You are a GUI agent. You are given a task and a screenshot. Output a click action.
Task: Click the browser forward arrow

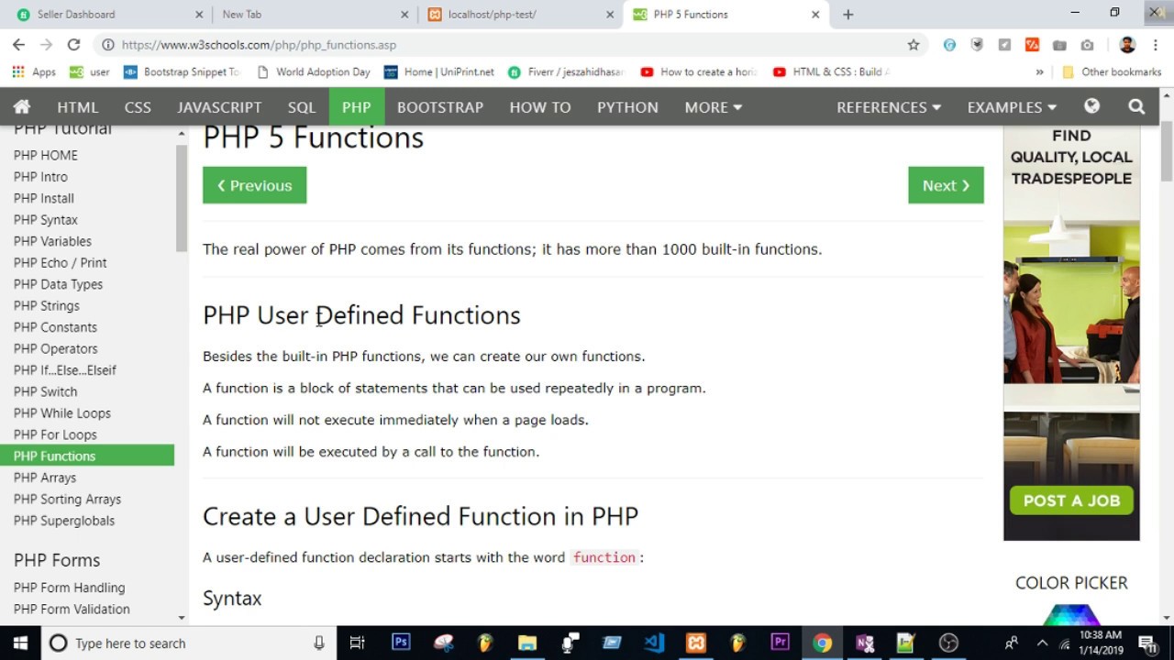coord(46,44)
